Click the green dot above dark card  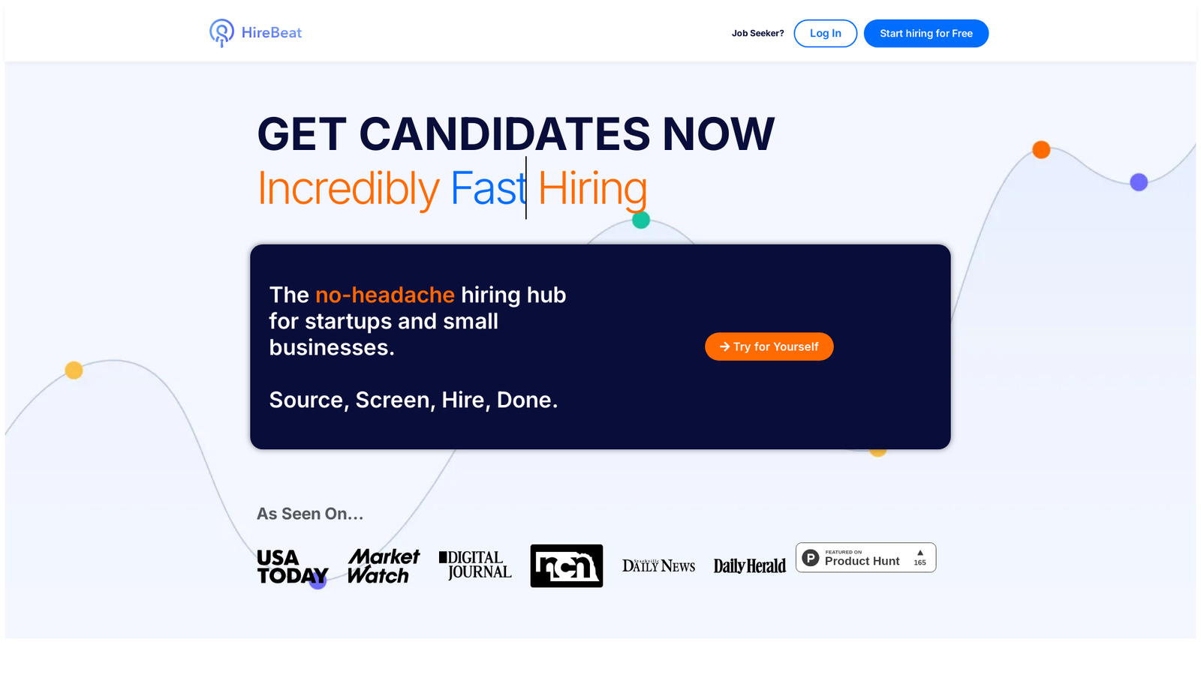tap(641, 220)
